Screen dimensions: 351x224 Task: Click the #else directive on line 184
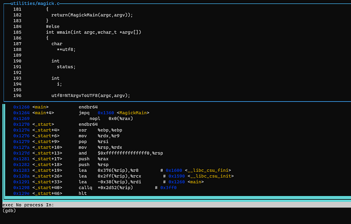tap(53, 26)
